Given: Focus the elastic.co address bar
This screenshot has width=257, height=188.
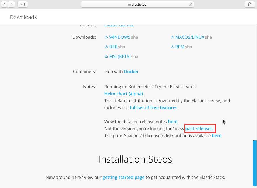Looking at the screenshot, I should coord(137,4).
